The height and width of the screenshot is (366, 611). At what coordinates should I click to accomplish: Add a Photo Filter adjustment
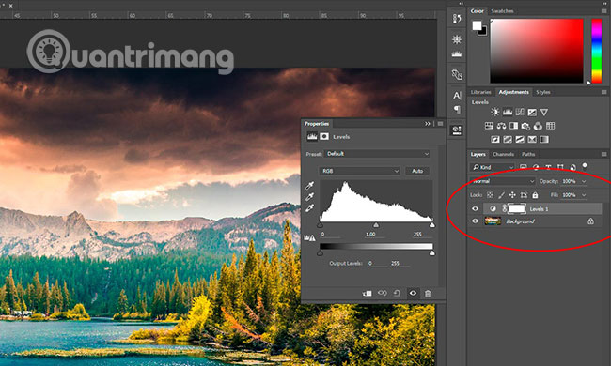[525, 126]
